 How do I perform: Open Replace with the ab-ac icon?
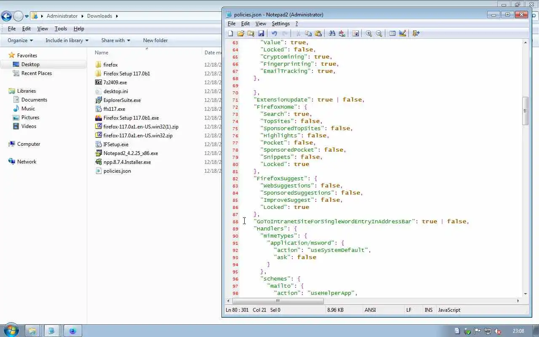coord(342,33)
